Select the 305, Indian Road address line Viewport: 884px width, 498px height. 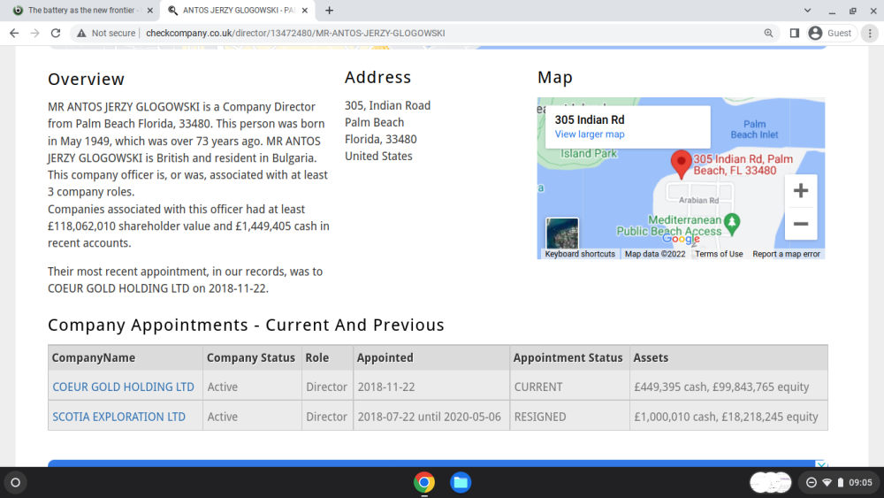point(387,106)
